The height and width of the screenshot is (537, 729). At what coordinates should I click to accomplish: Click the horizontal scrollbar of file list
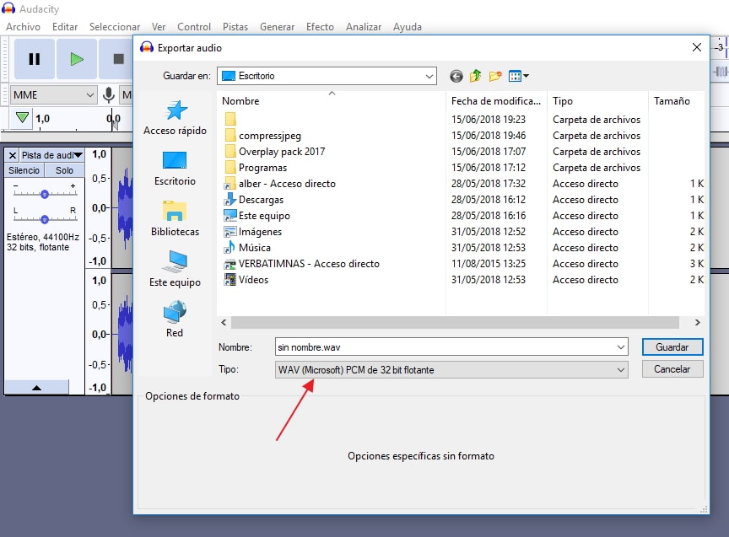(455, 322)
